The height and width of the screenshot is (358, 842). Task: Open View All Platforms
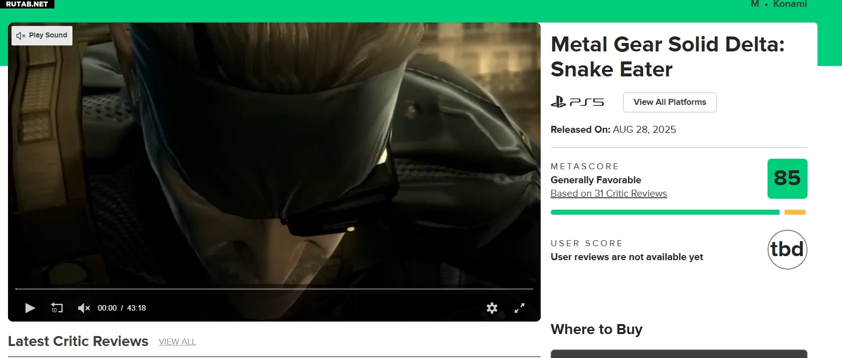pyautogui.click(x=670, y=102)
